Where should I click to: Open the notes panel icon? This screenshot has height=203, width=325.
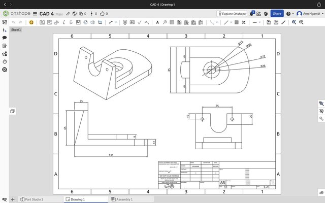(x=5, y=46)
